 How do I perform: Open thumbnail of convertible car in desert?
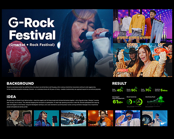74,118
